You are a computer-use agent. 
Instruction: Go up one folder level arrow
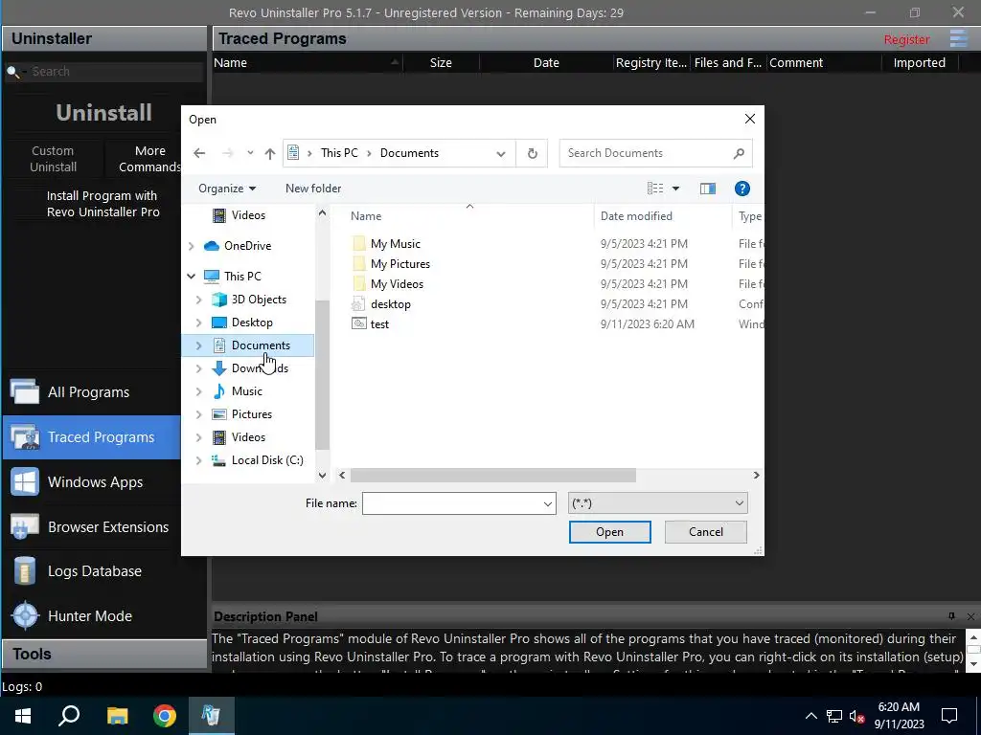[x=269, y=153]
